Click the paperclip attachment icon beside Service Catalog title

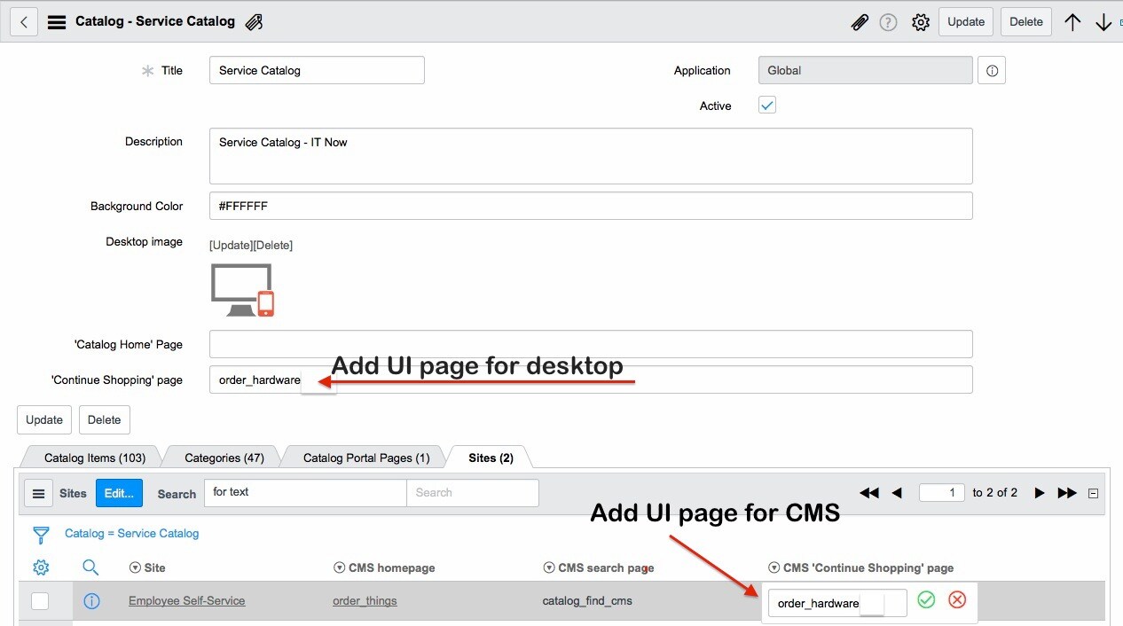click(255, 22)
